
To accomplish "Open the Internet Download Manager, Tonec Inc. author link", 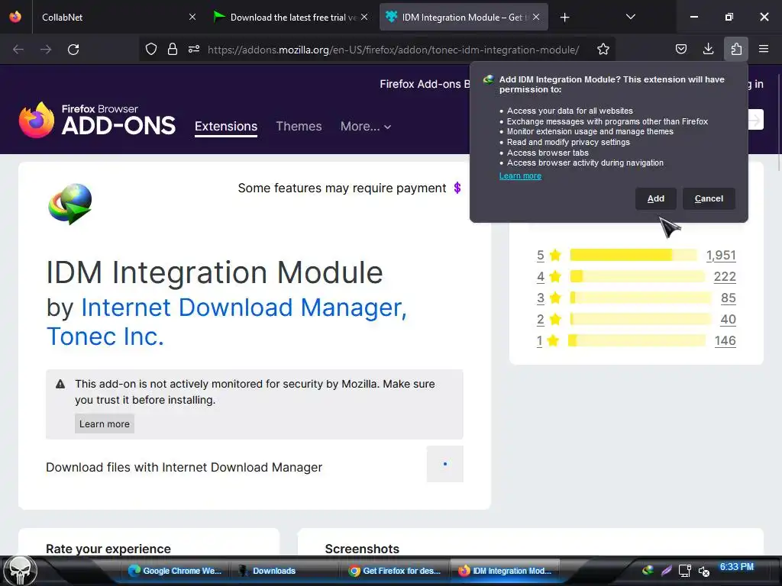I will (226, 321).
